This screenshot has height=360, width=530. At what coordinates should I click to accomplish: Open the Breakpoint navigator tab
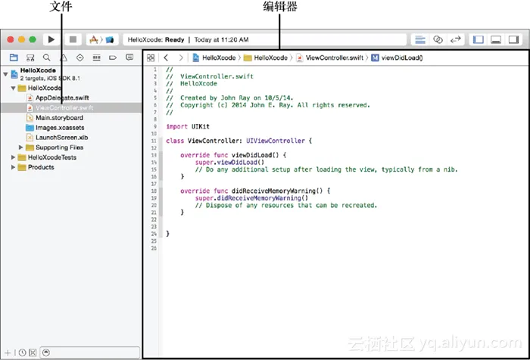pos(113,57)
